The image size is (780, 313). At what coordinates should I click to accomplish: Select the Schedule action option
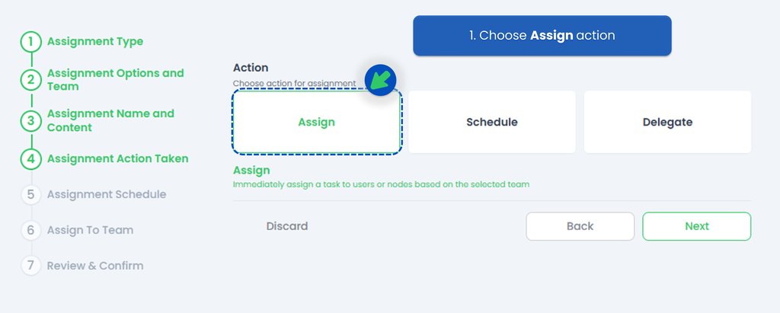point(491,122)
